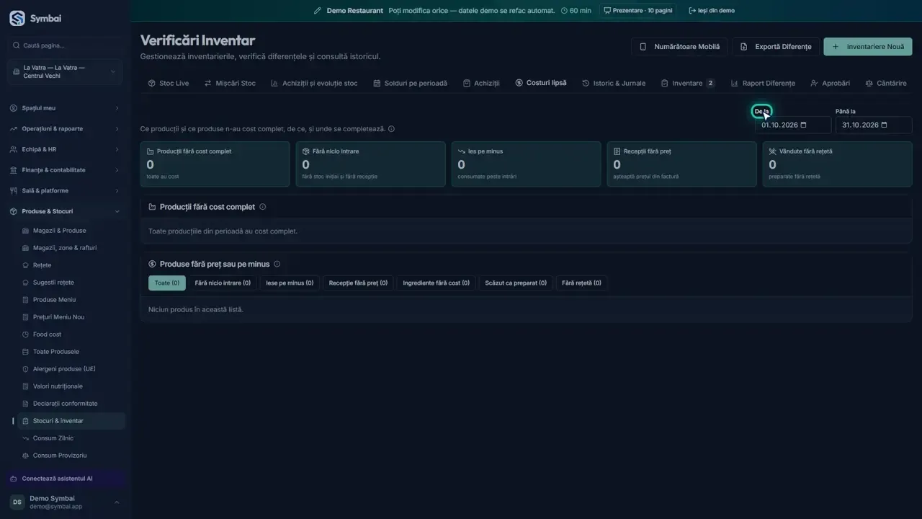Click the Caută pagina search field
The image size is (922, 519).
(x=65, y=45)
